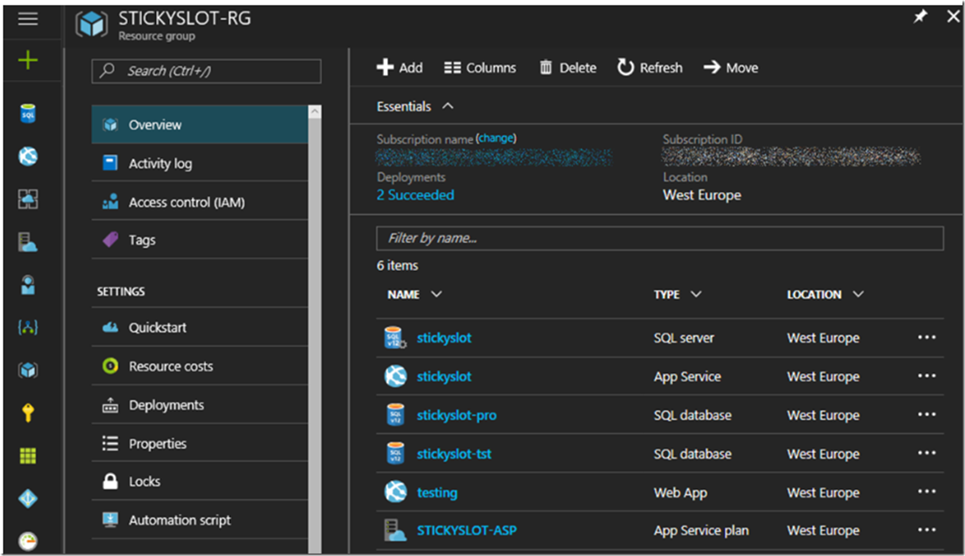Open the stickyslot-tst database link
The height and width of the screenshot is (556, 965).
(454, 454)
